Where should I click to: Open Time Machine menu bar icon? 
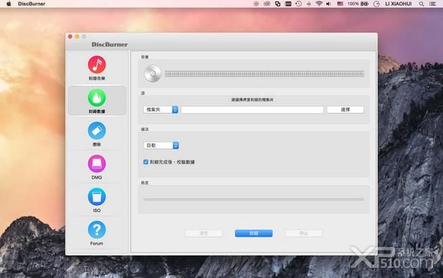(298, 3)
